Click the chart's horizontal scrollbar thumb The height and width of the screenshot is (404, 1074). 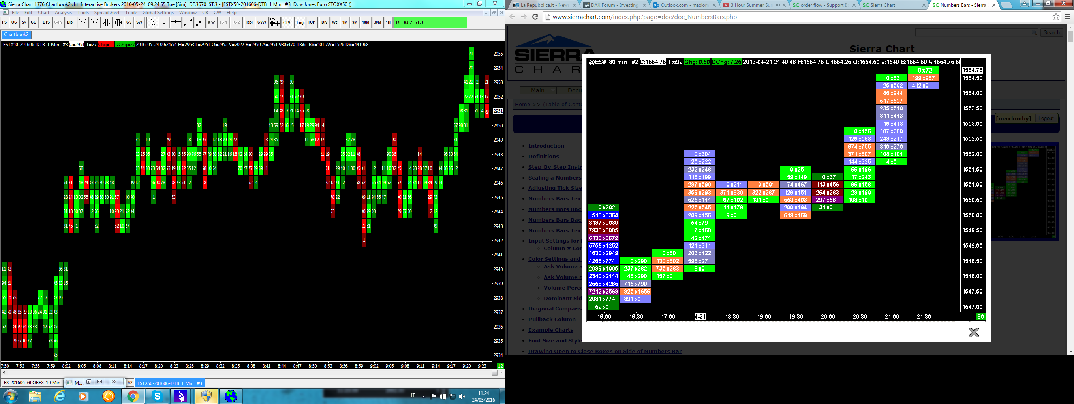point(494,373)
